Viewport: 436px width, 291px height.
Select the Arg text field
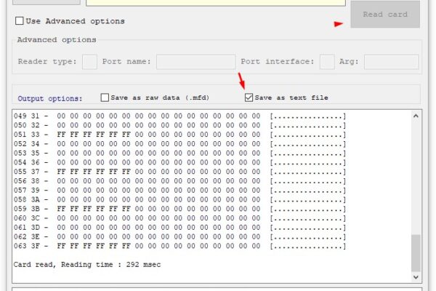tap(391, 62)
